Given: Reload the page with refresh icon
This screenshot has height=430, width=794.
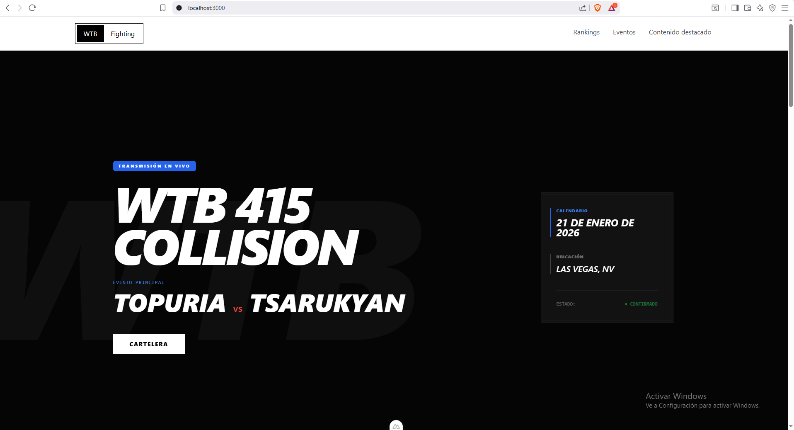Looking at the screenshot, I should tap(32, 8).
